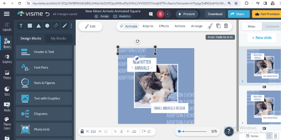This screenshot has width=281, height=140.
Task: Open the Animate menu
Action: pos(129,26)
